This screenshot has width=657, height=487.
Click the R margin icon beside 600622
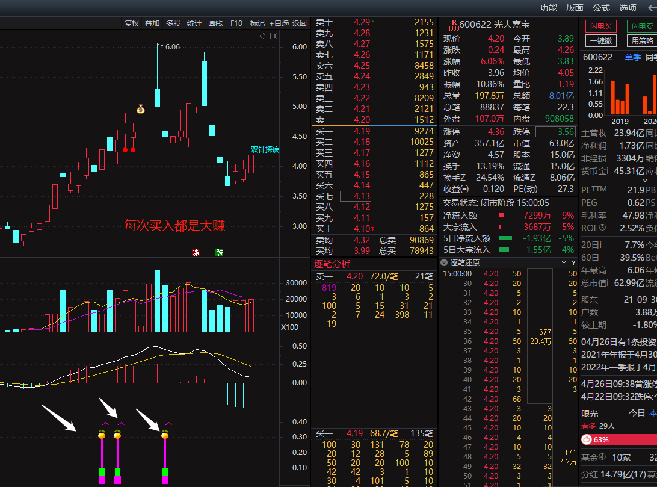[454, 25]
